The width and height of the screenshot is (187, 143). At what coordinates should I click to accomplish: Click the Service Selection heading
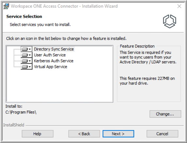point(24,16)
